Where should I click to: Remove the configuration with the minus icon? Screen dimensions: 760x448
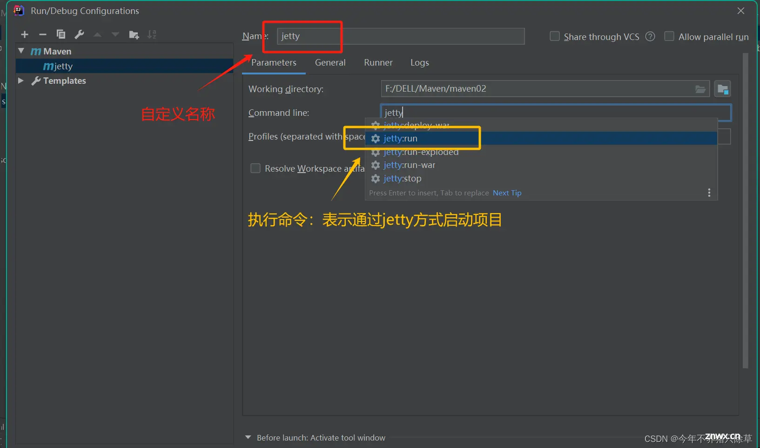[x=42, y=34]
